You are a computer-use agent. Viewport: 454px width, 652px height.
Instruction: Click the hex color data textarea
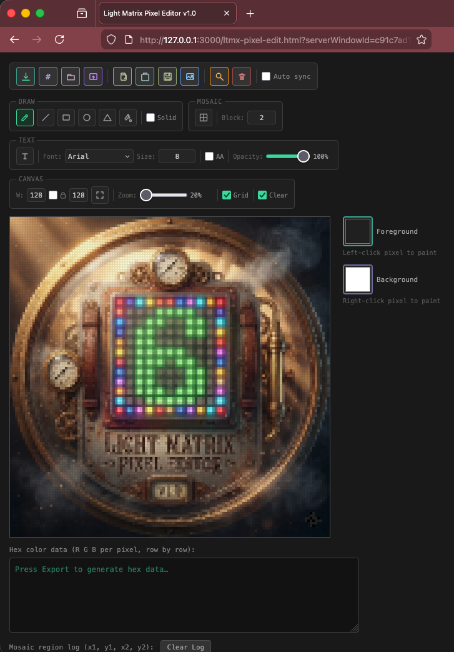184,595
